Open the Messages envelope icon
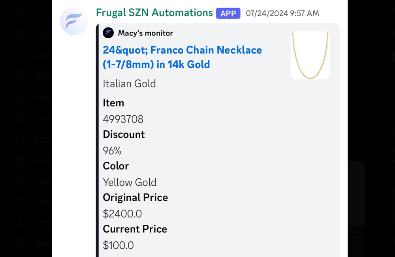This screenshot has height=257, width=395. [20, 97]
